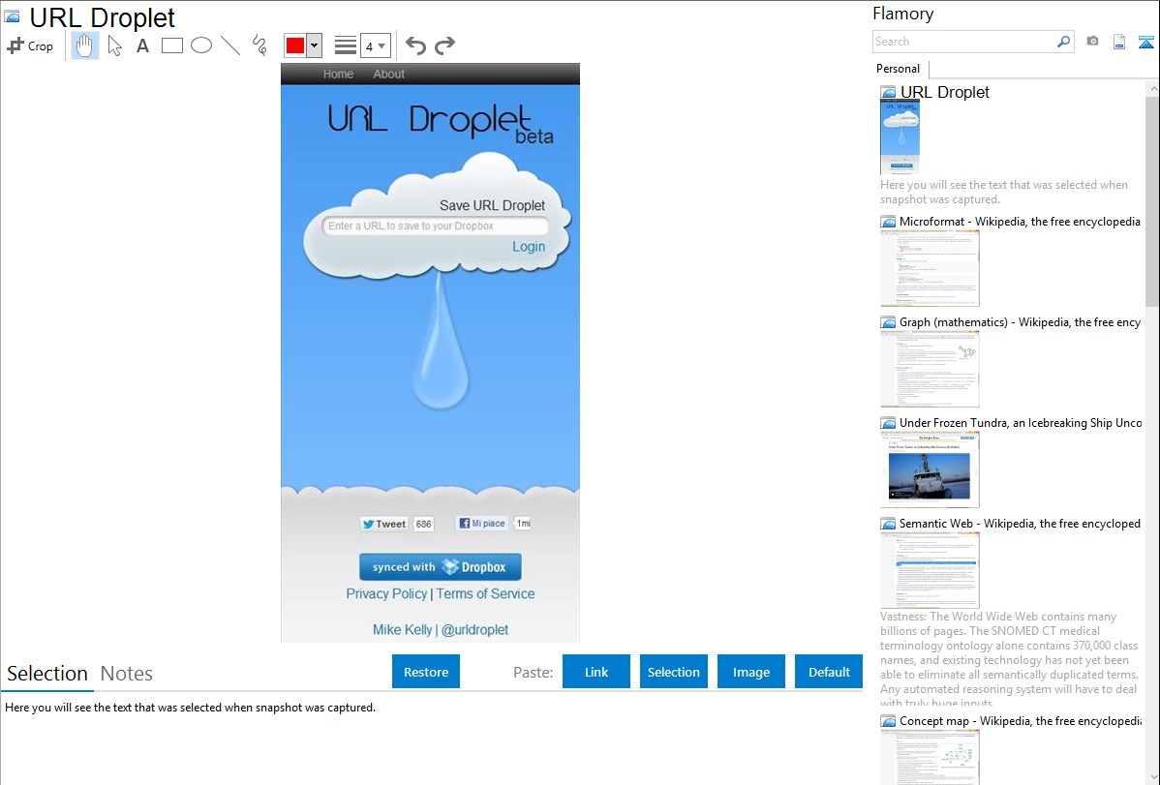
Task: Open the Personal tab
Action: click(899, 69)
